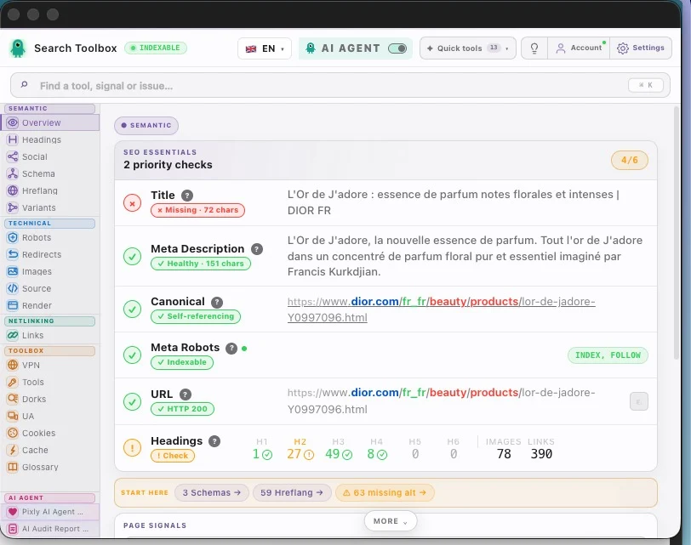Click the Headings warning status icon
Viewport: 691px width, 545px height.
pos(132,448)
